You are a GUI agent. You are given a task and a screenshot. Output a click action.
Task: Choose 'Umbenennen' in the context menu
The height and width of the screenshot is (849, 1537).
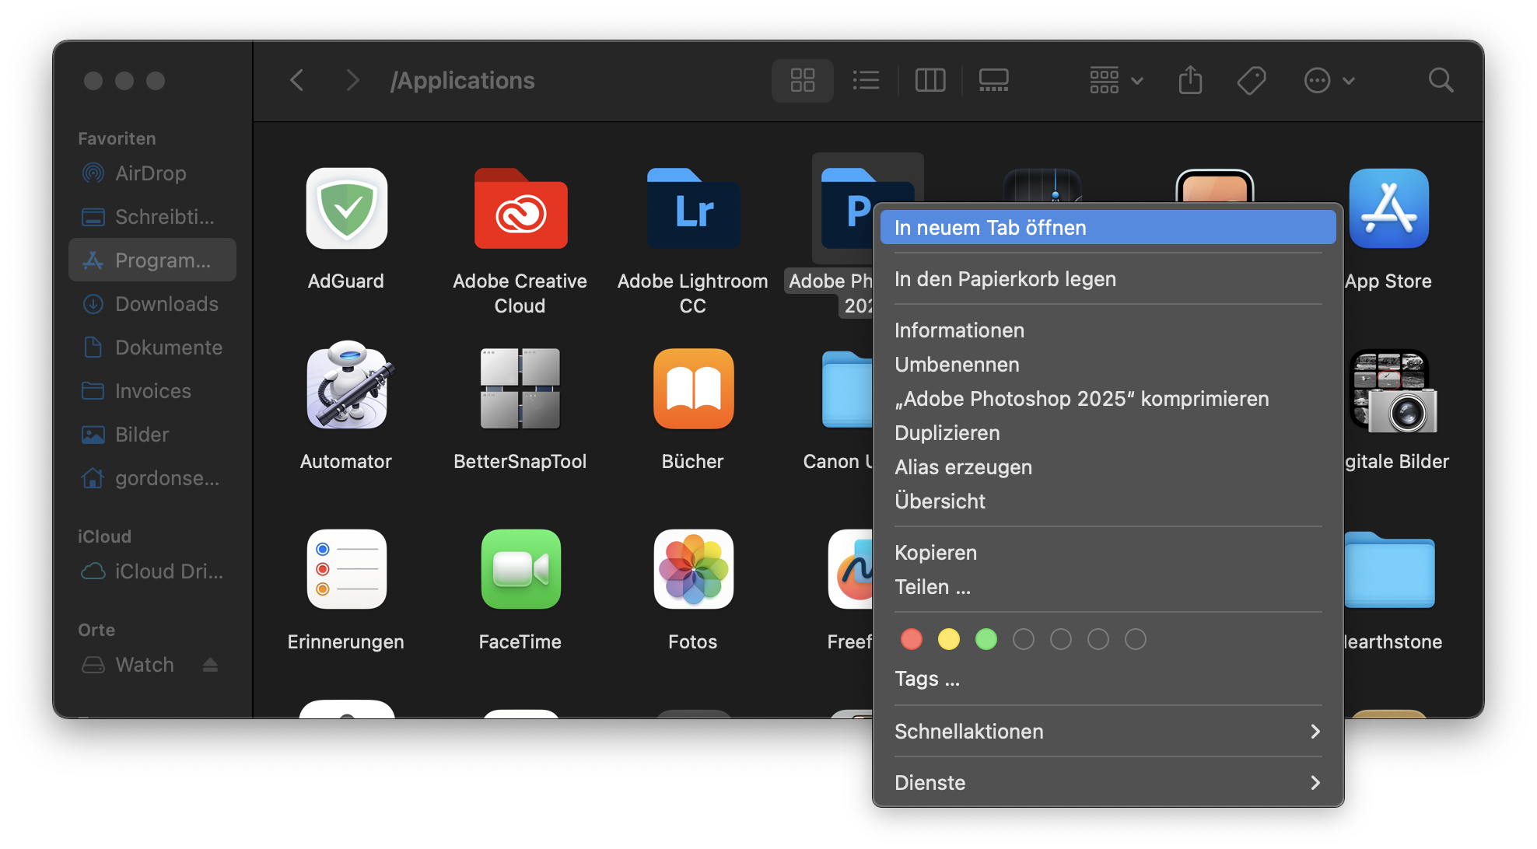tap(957, 364)
